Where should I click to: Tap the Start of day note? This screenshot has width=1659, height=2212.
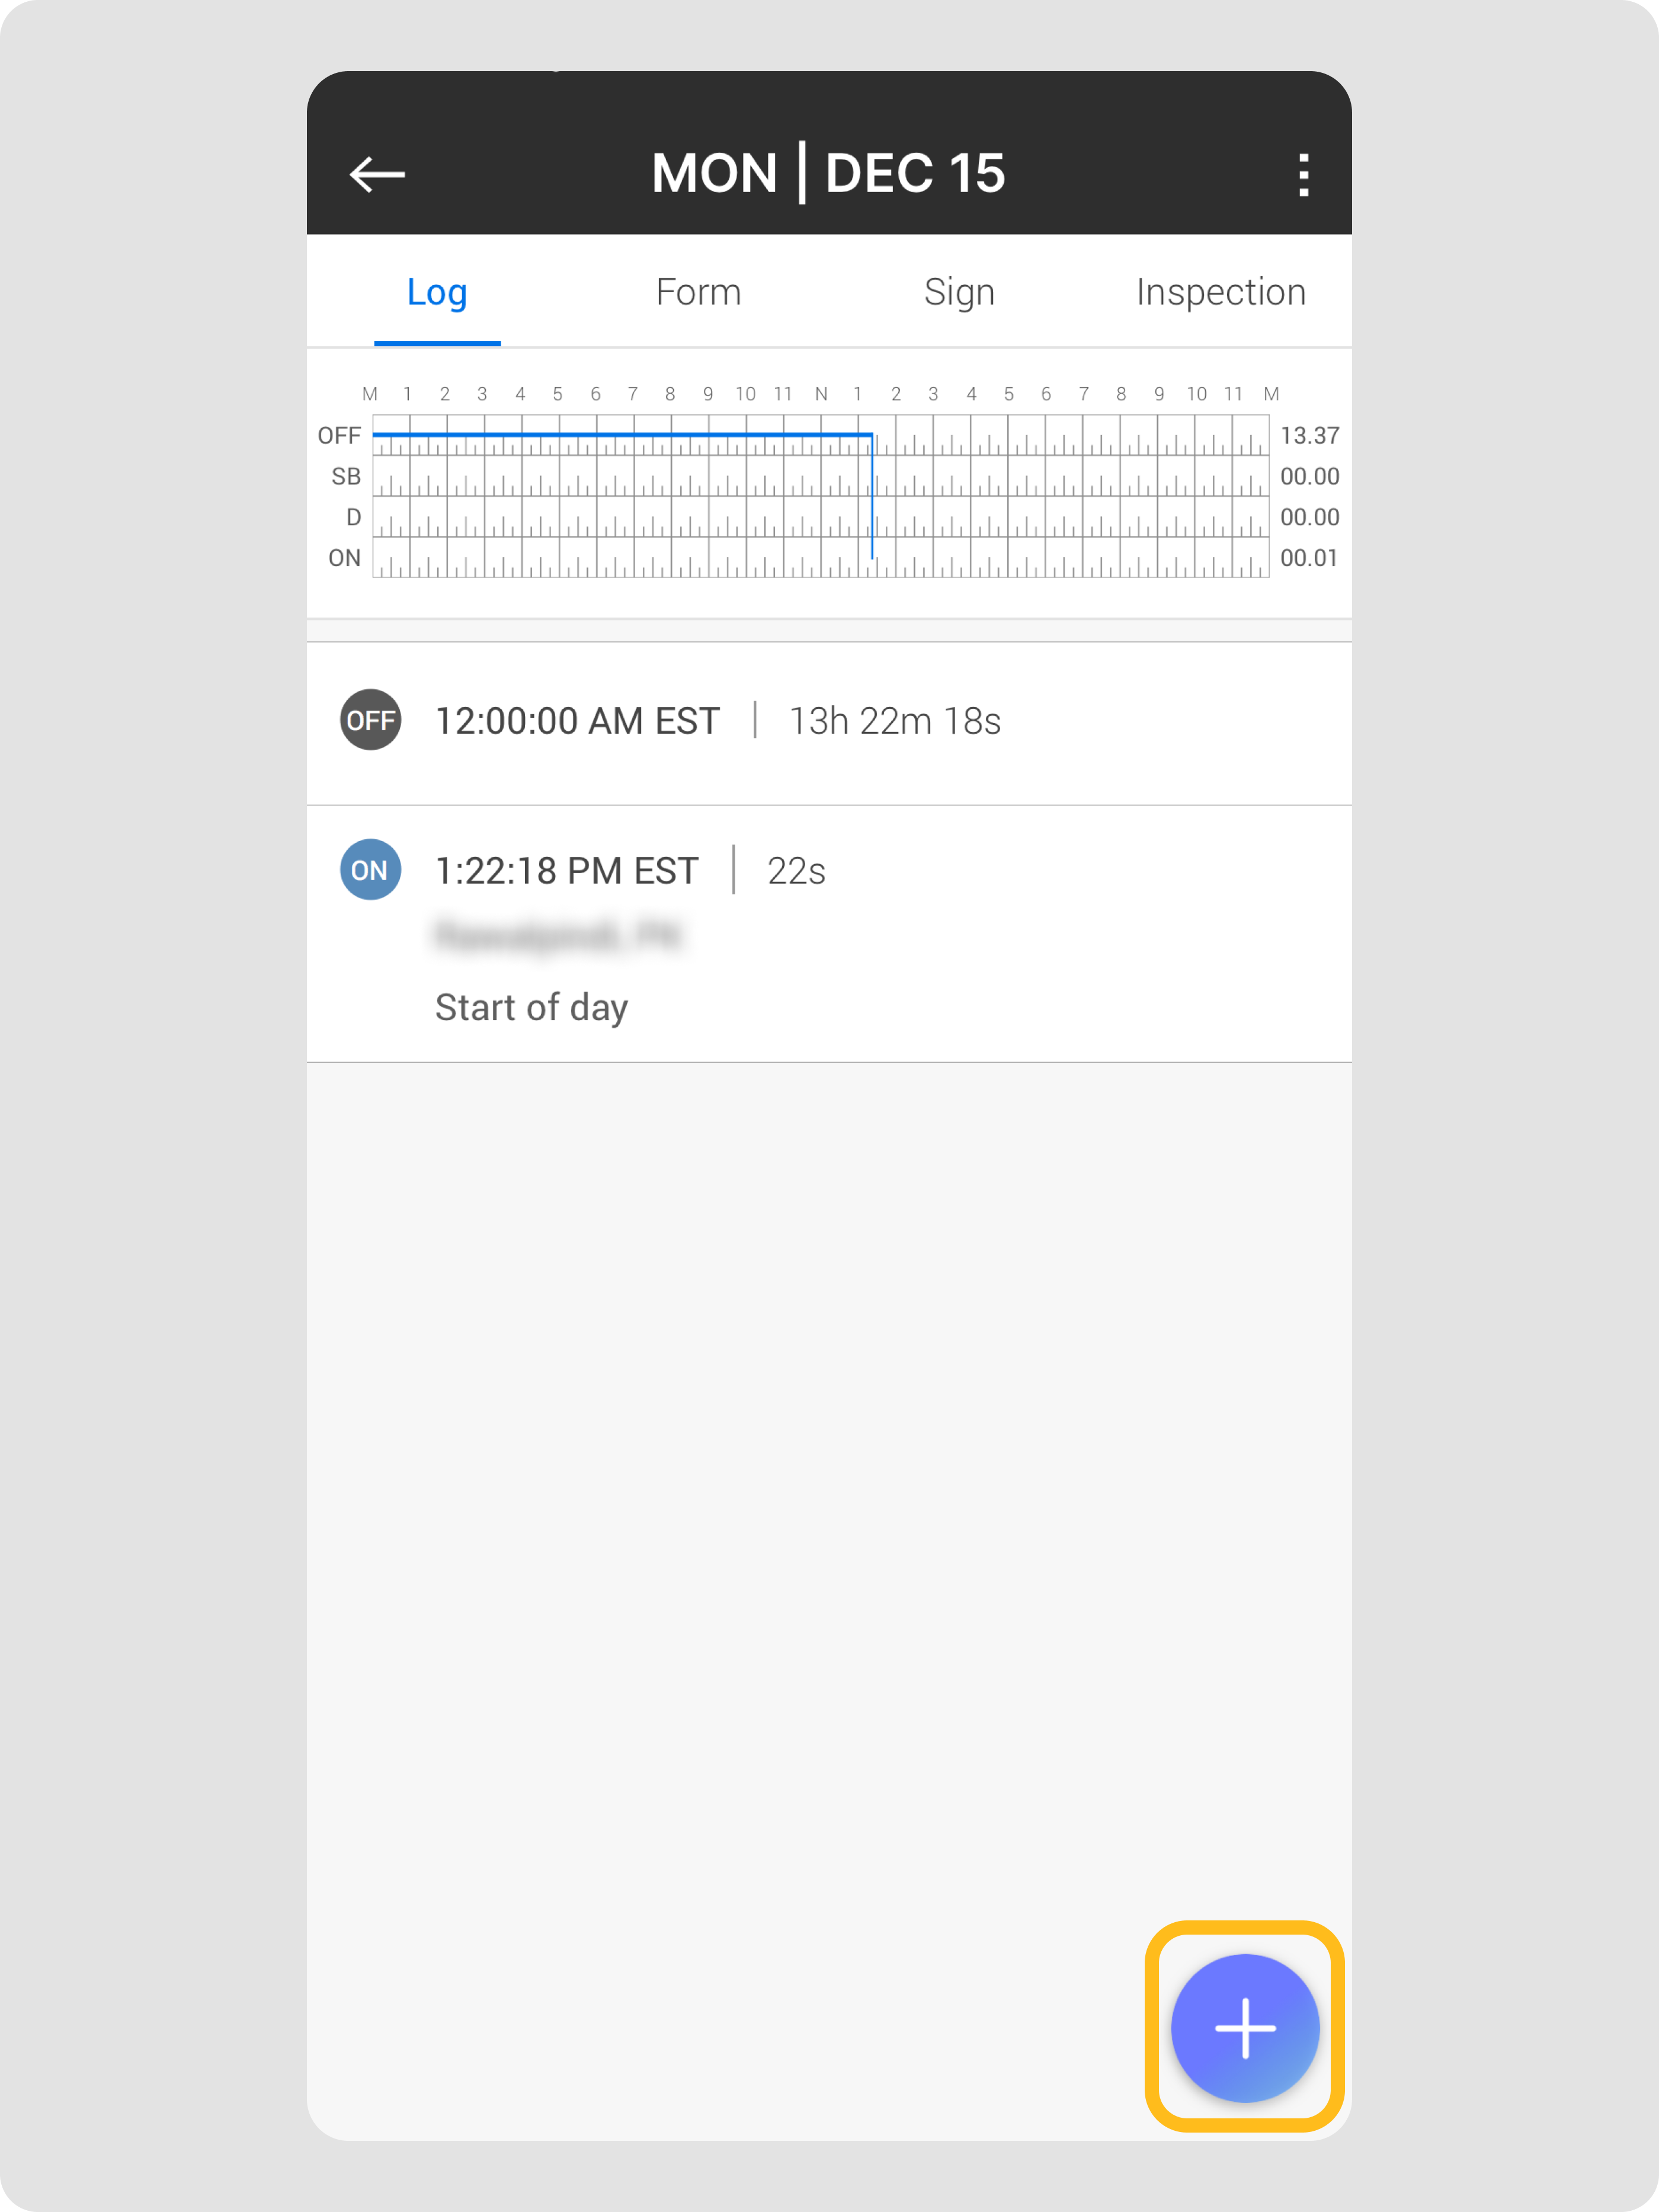pyautogui.click(x=531, y=1008)
